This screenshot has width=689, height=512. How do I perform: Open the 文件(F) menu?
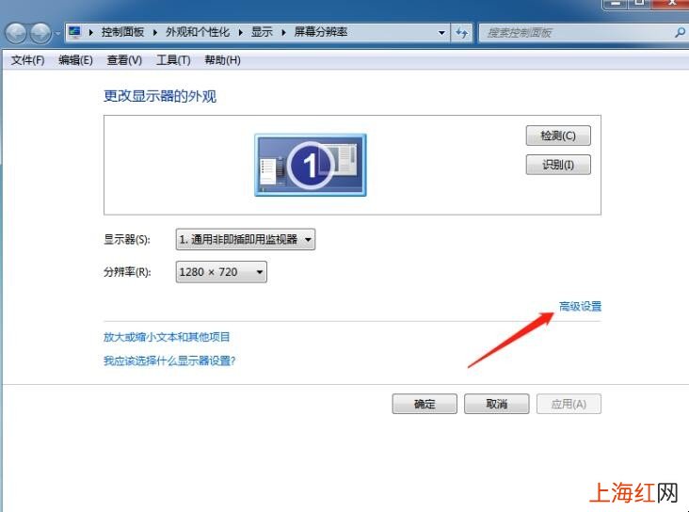point(27,60)
